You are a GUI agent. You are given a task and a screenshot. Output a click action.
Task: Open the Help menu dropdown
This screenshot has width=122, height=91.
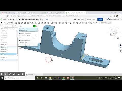click(x=105, y=19)
